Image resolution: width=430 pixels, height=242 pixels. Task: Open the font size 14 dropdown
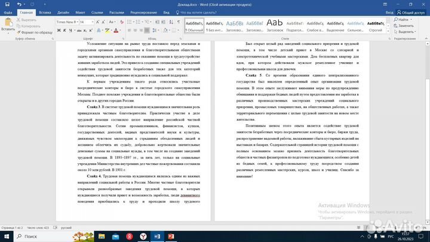93,22
